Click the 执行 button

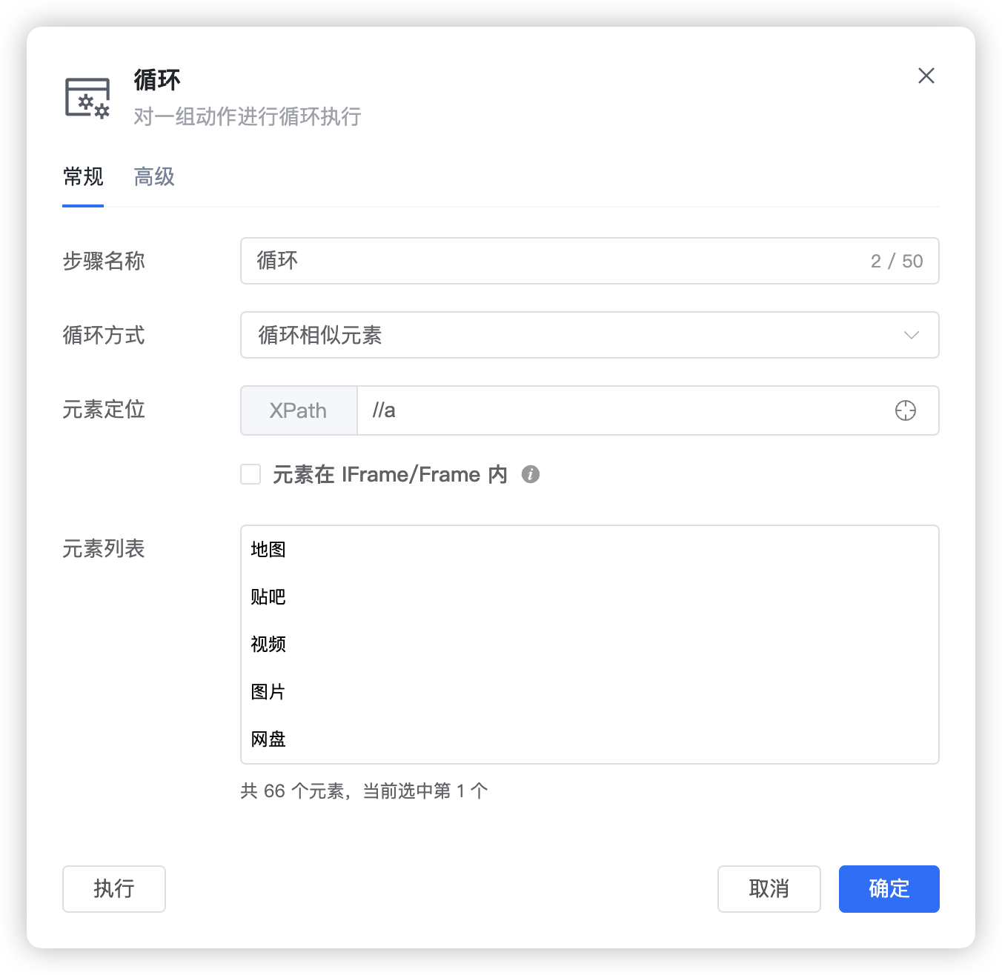click(114, 889)
